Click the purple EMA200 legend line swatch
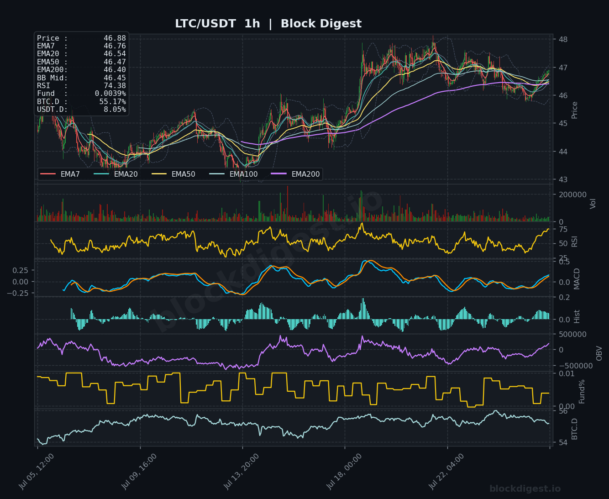The width and height of the screenshot is (609, 499). coord(279,174)
